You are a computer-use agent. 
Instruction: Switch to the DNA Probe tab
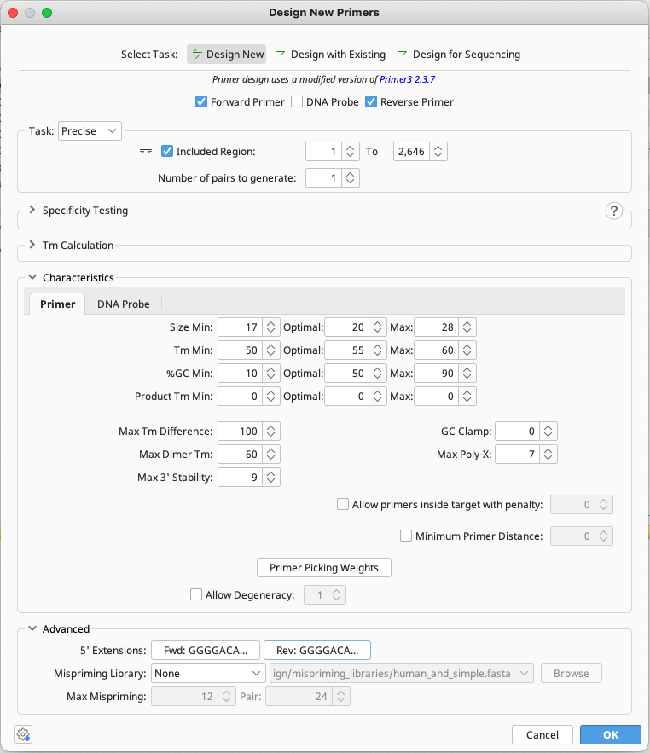(x=124, y=303)
